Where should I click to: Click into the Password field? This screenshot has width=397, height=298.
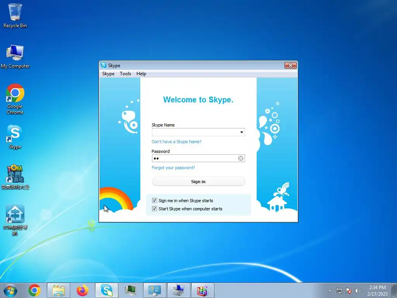(198, 158)
